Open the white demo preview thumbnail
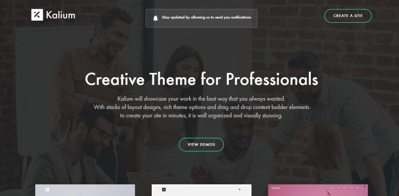This screenshot has width=399, height=196. pyautogui.click(x=201, y=190)
